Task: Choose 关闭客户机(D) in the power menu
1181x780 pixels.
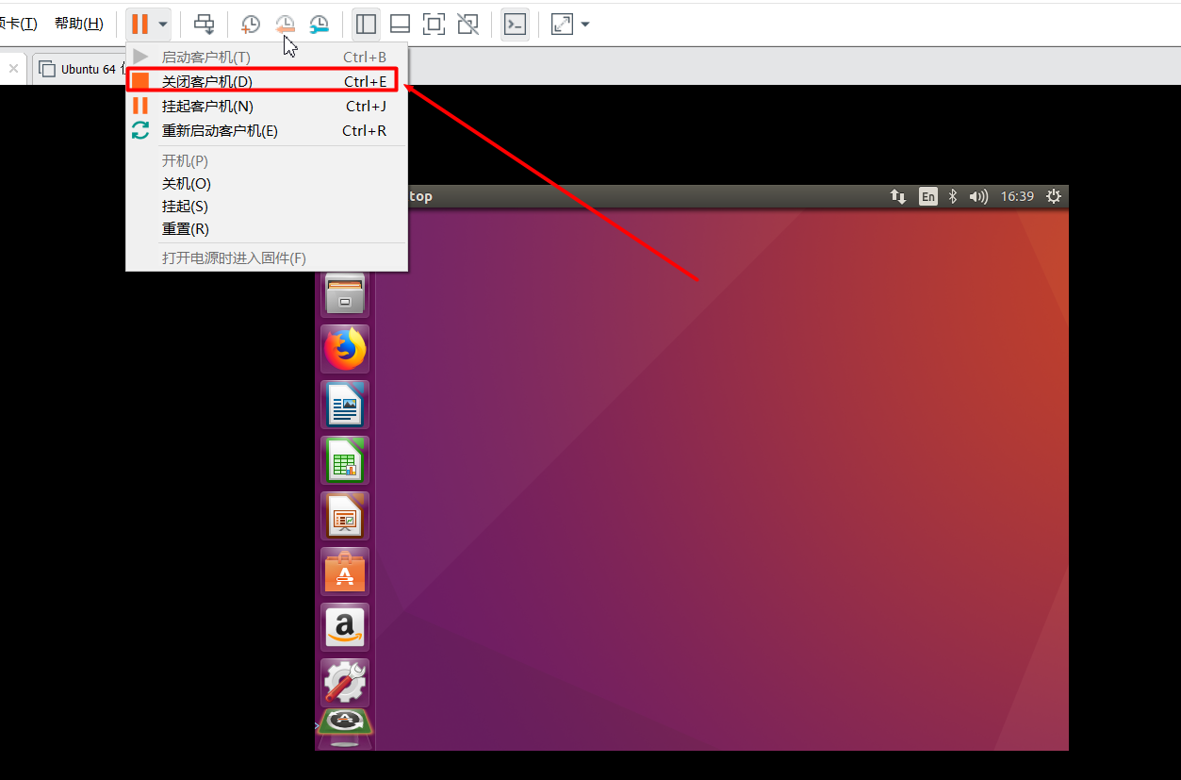Action: pyautogui.click(x=267, y=82)
